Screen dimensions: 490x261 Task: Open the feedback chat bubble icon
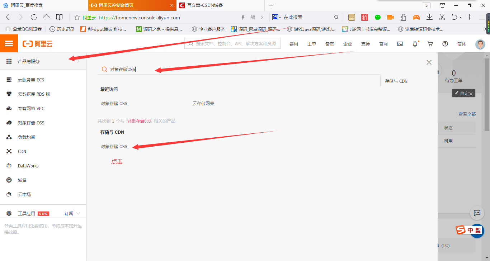point(477,213)
